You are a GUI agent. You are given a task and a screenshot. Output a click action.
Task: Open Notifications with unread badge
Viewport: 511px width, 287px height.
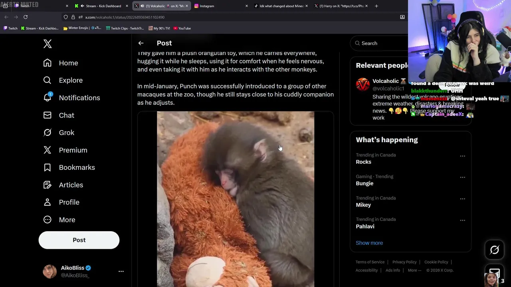(71, 98)
